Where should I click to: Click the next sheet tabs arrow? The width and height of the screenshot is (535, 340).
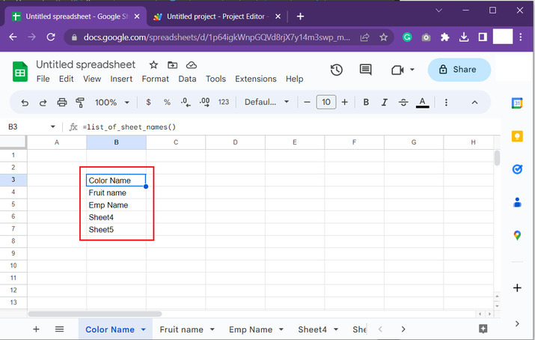pyautogui.click(x=403, y=329)
